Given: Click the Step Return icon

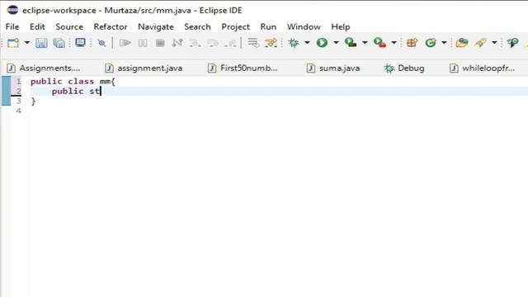Looking at the screenshot, I should 231,43.
